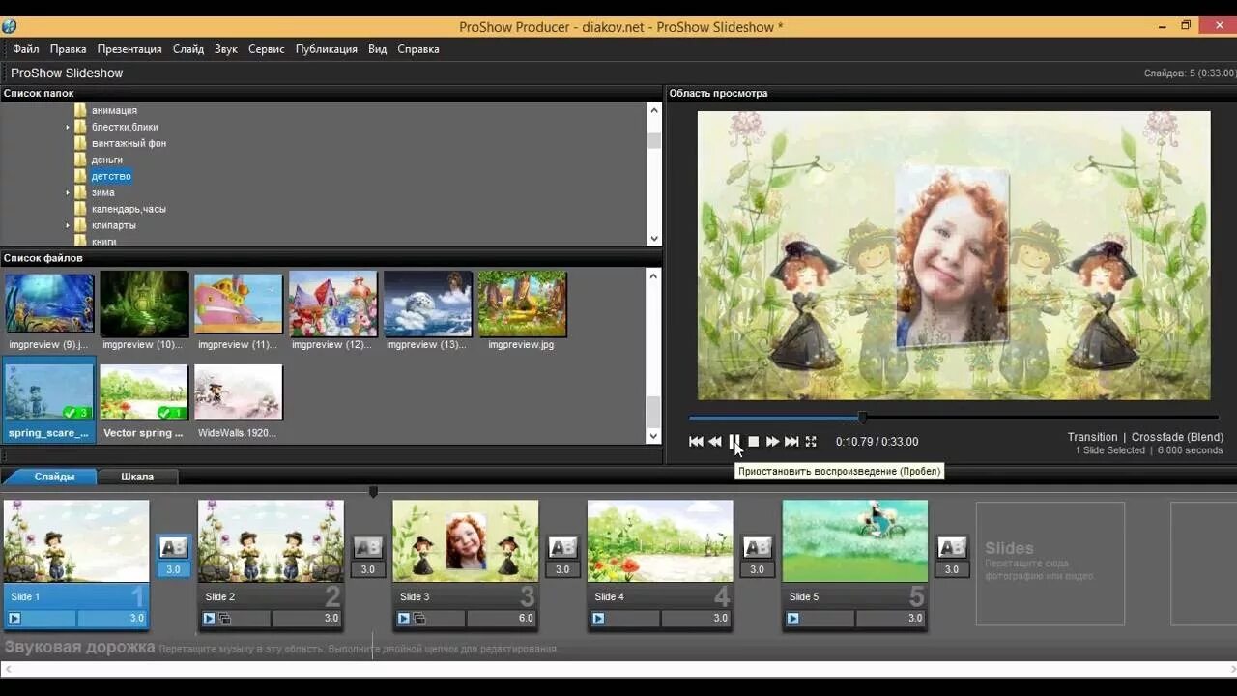Open the Презентация menu

click(x=129, y=49)
